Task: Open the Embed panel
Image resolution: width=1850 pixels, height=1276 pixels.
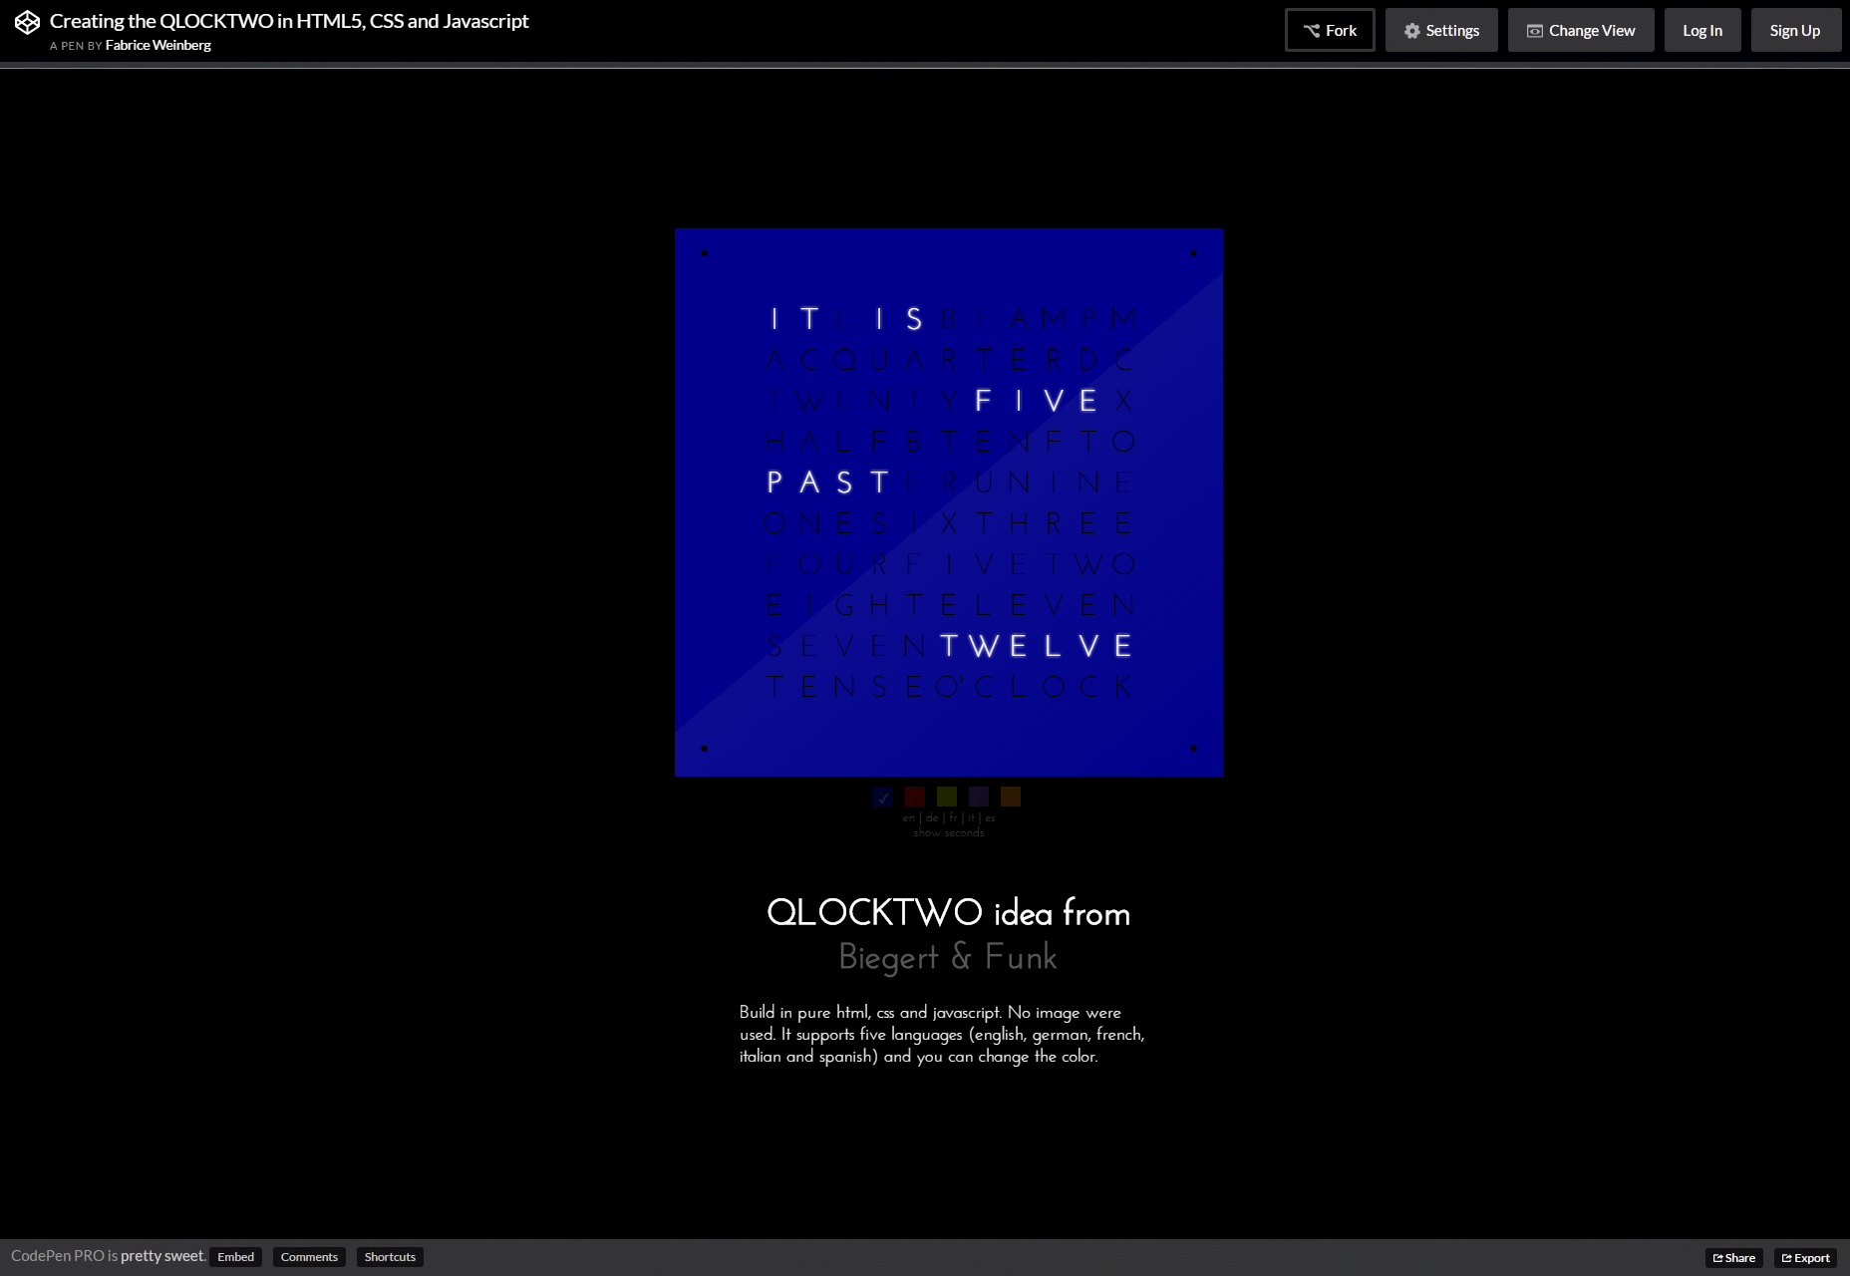Action: coord(235,1257)
